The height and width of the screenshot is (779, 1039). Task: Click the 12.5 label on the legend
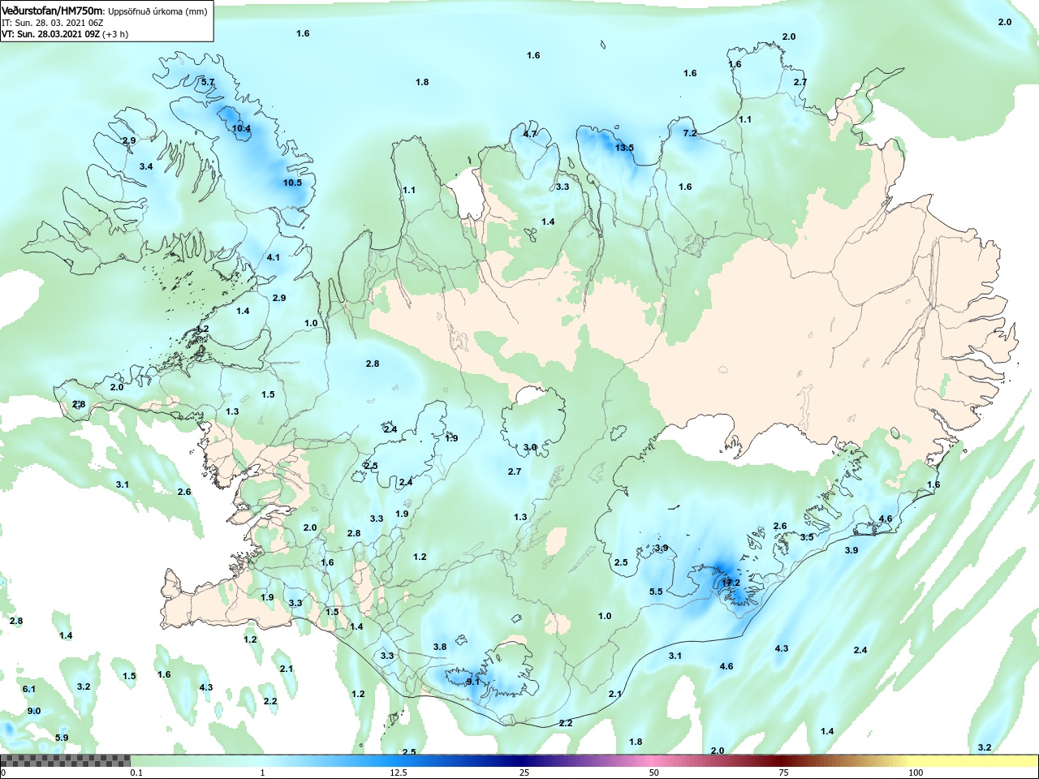pyautogui.click(x=399, y=773)
